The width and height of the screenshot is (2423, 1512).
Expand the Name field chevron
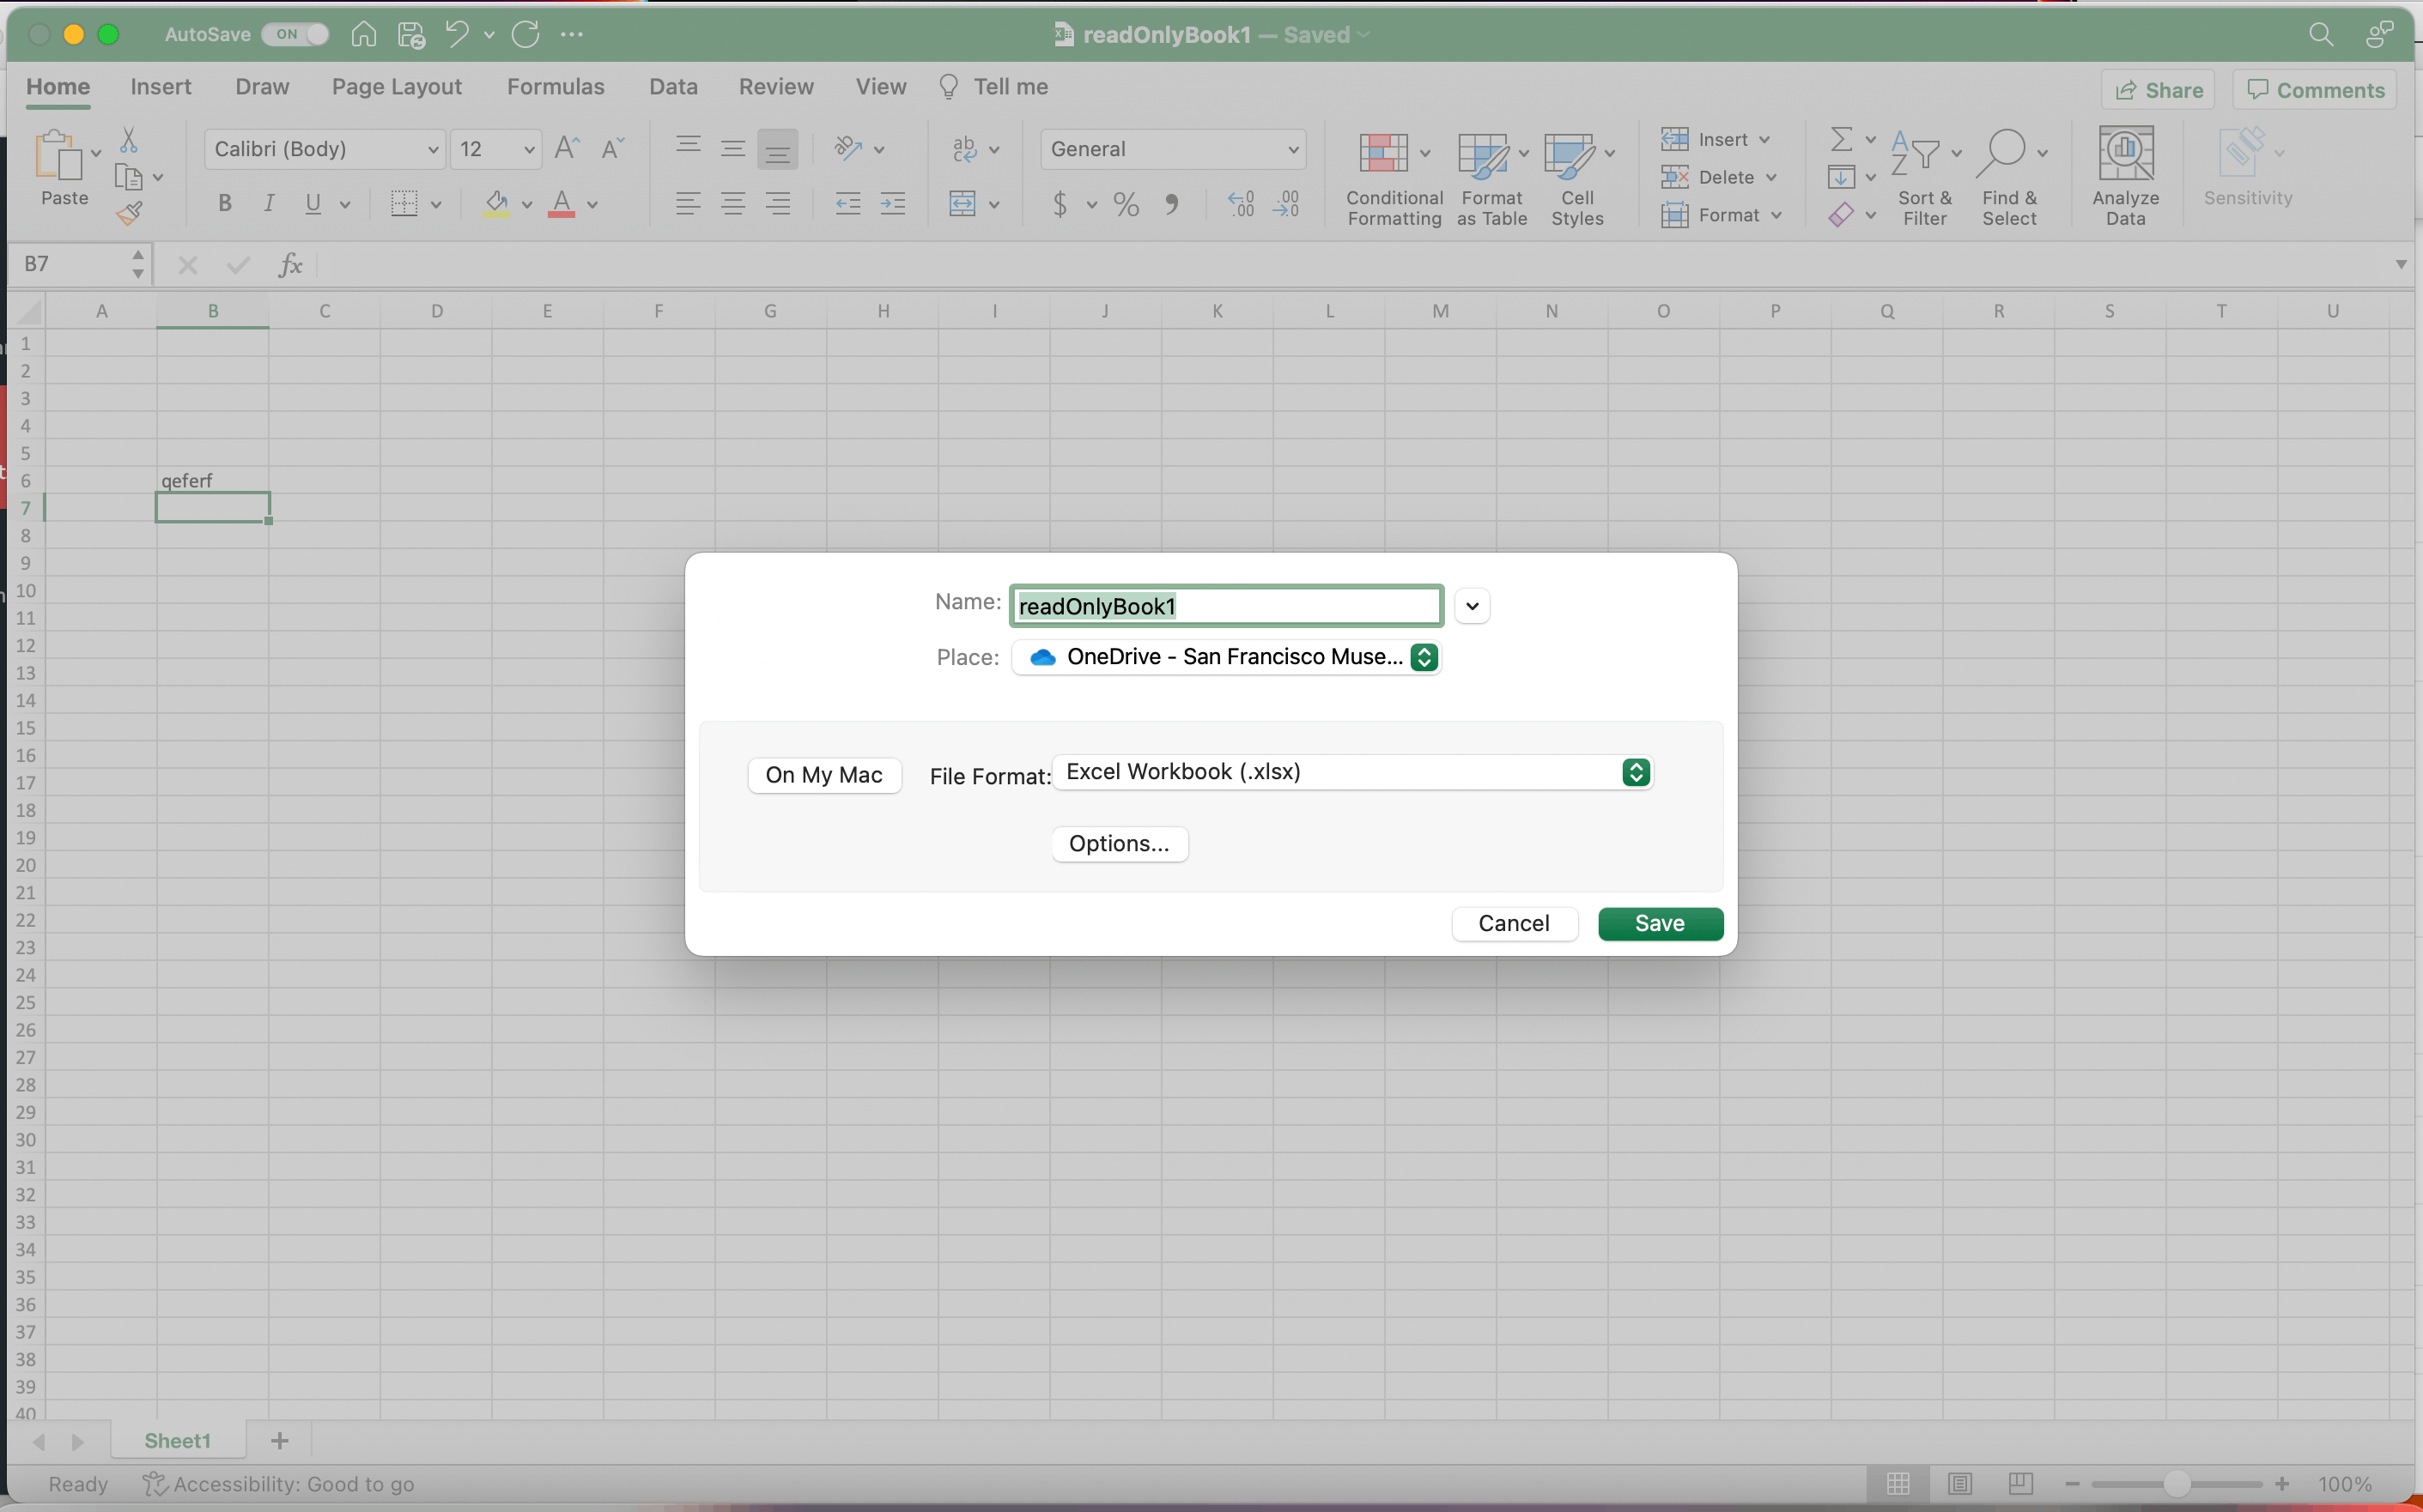[x=1471, y=605]
